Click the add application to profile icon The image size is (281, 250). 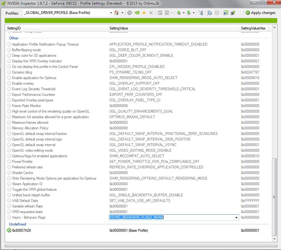160,13
